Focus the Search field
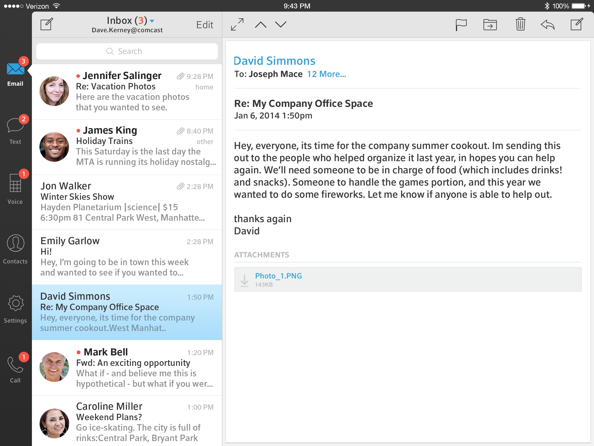 (x=127, y=51)
